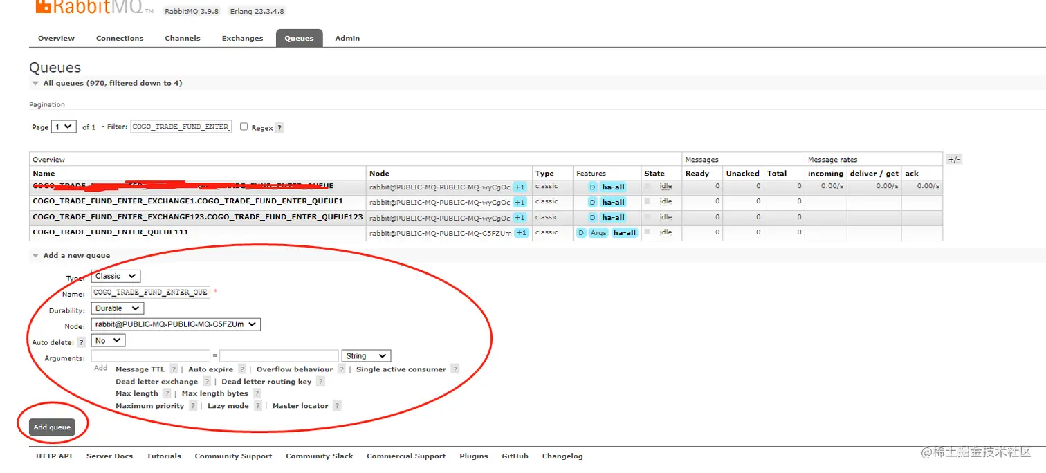
Task: Show help for Auto expire argument
Action: point(242,369)
